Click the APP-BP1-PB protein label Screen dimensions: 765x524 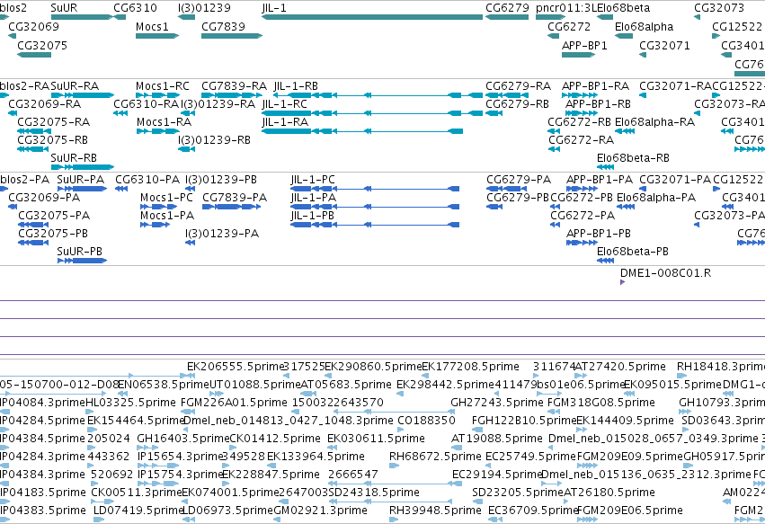(x=599, y=234)
